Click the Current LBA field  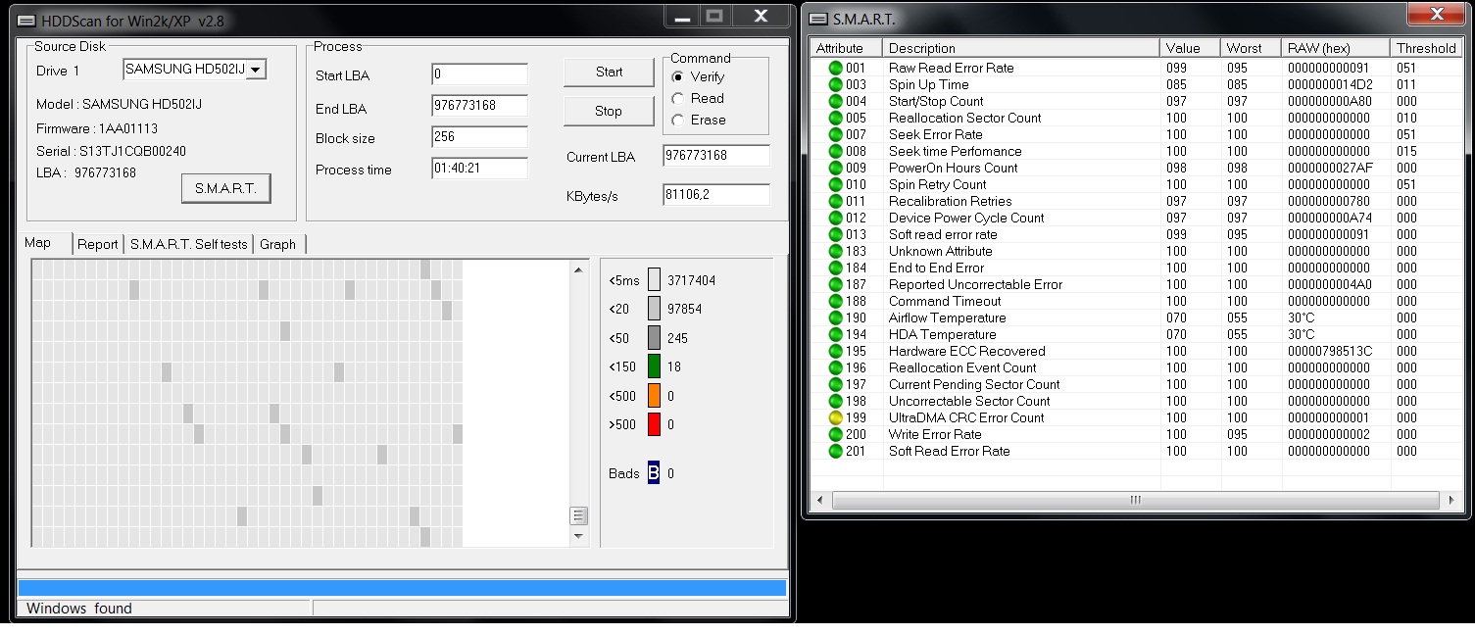click(x=716, y=156)
